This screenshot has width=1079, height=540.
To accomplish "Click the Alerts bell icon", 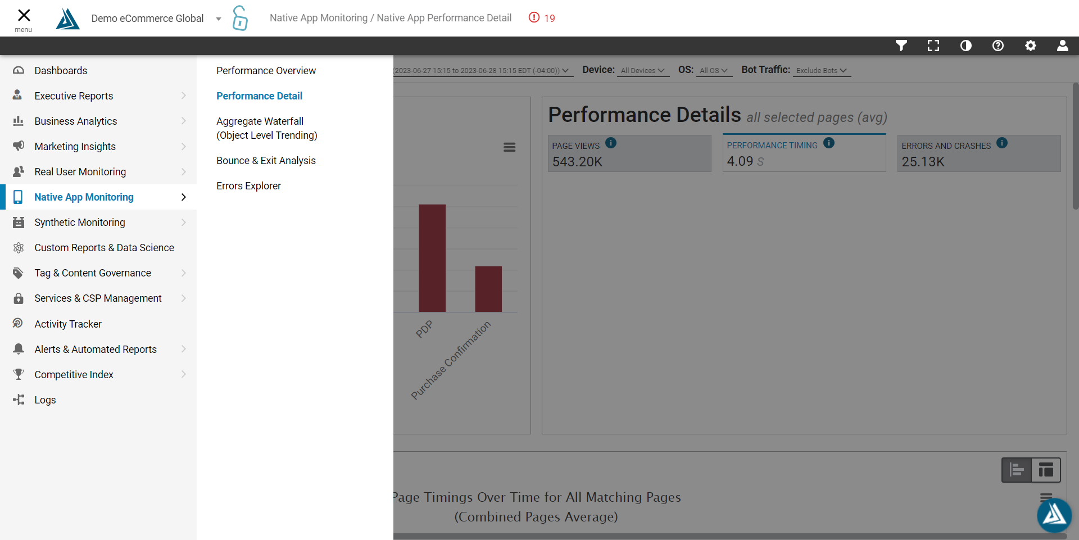I will click(x=19, y=349).
